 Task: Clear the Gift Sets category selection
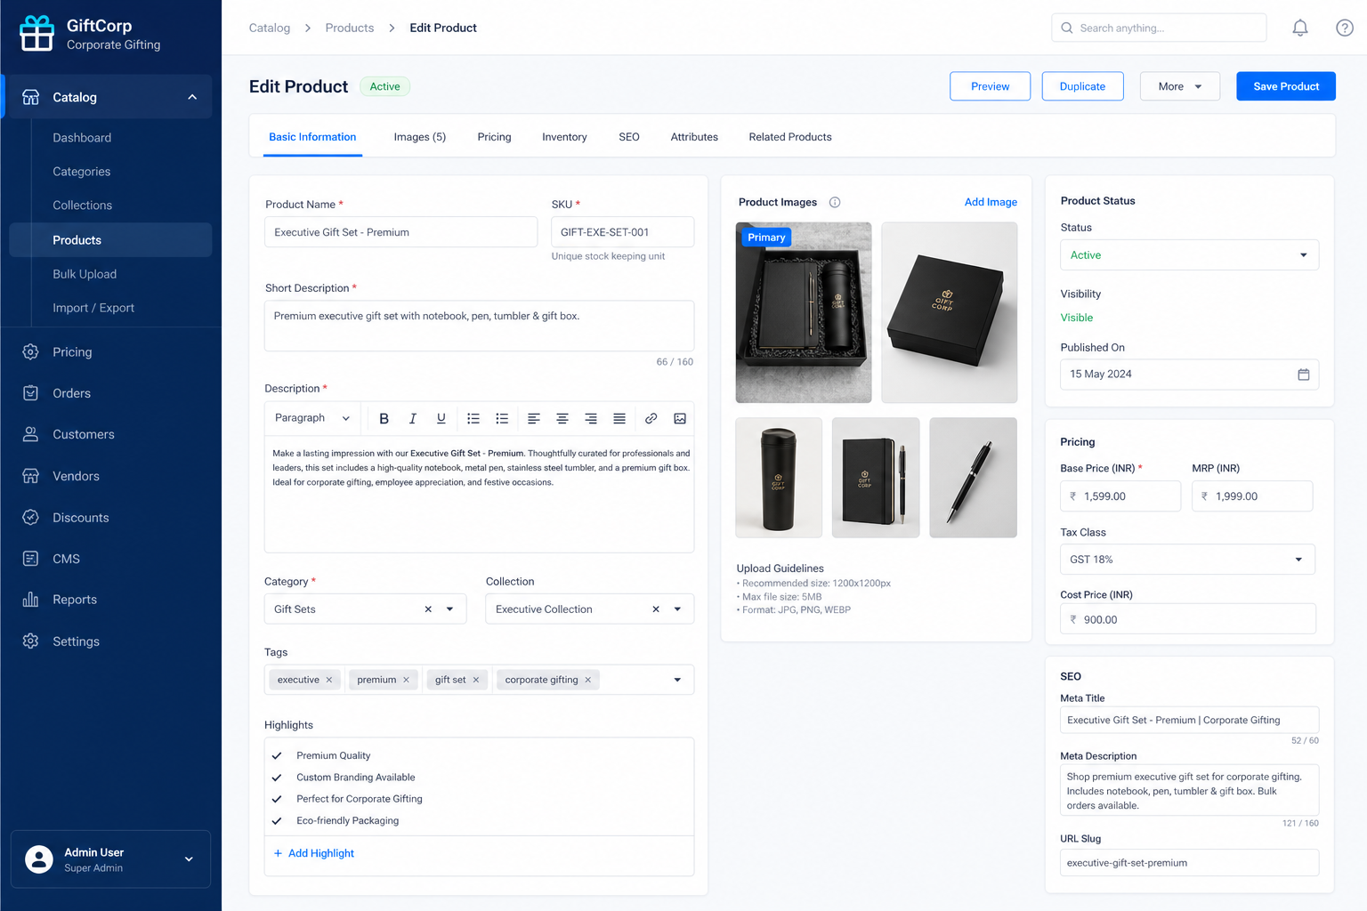(x=428, y=609)
